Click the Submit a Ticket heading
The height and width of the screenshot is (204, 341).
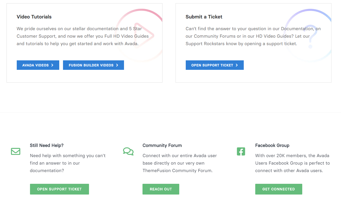(204, 17)
